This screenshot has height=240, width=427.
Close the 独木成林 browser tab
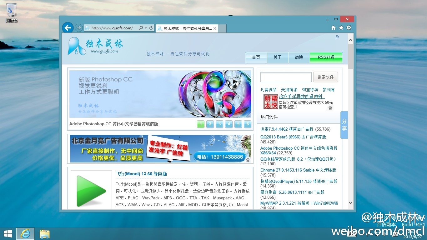tap(215, 28)
